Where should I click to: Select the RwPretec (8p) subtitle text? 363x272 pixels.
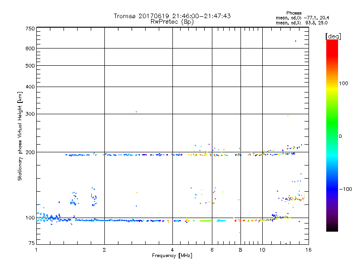(172, 21)
